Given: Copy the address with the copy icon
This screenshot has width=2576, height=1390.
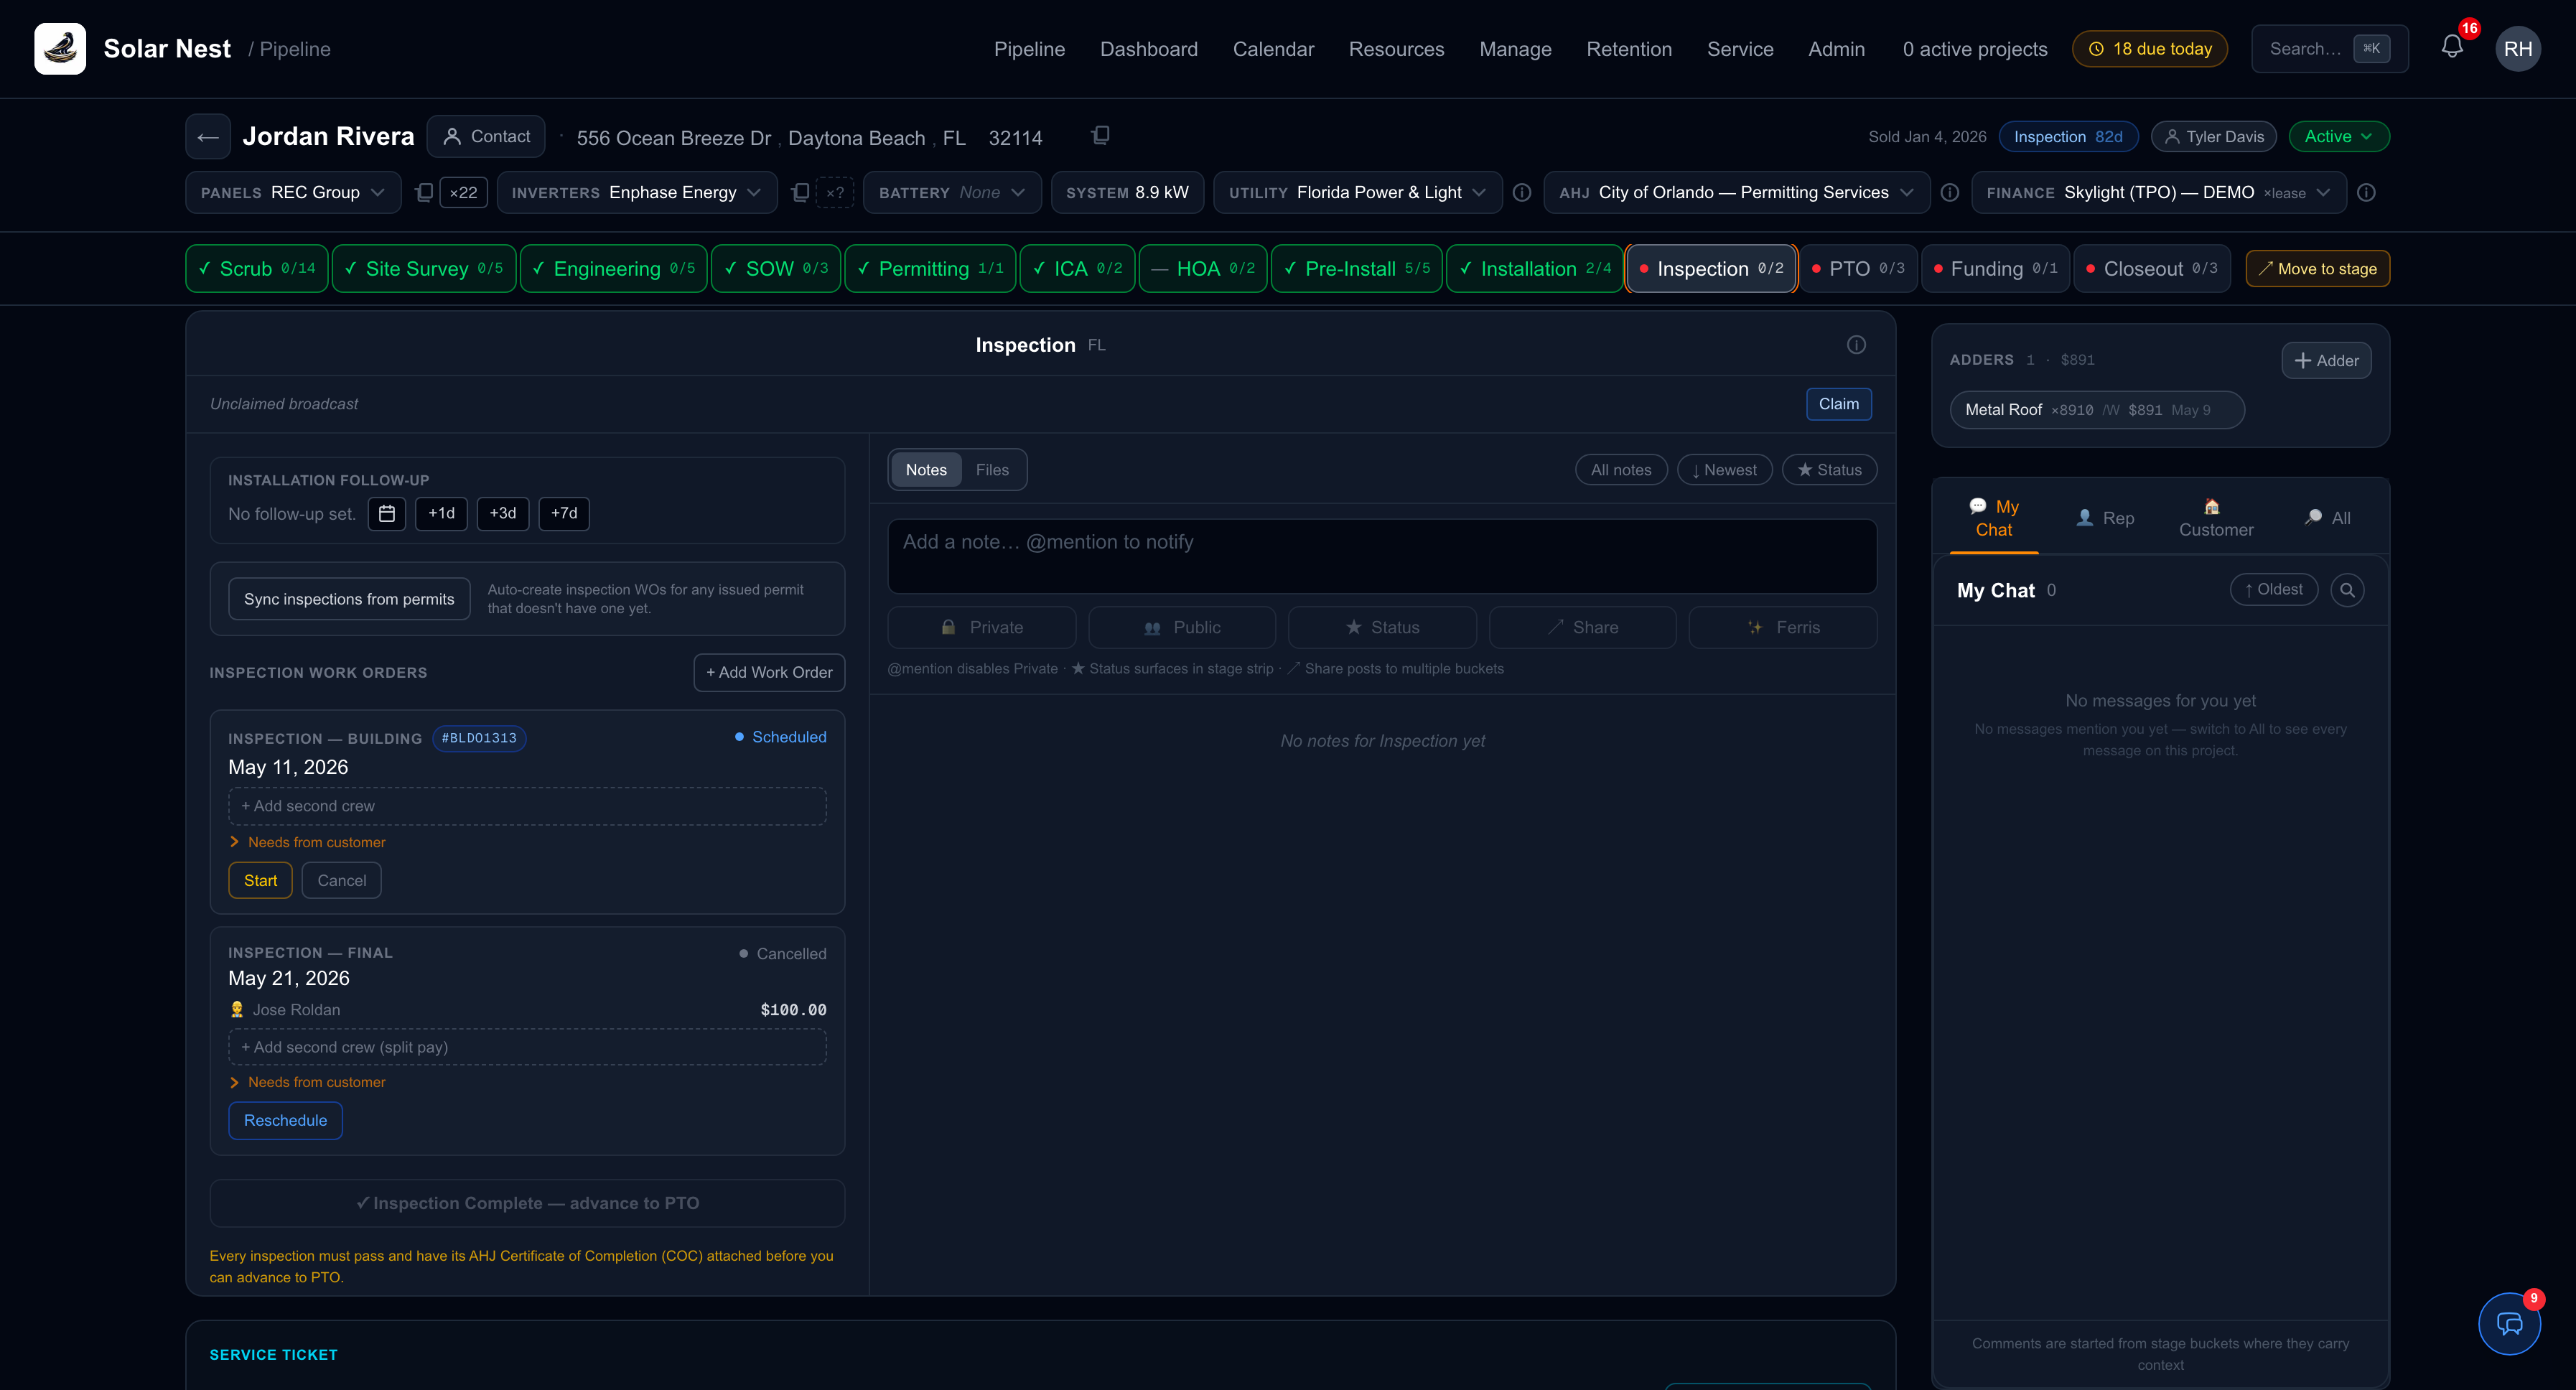Looking at the screenshot, I should click(1100, 135).
